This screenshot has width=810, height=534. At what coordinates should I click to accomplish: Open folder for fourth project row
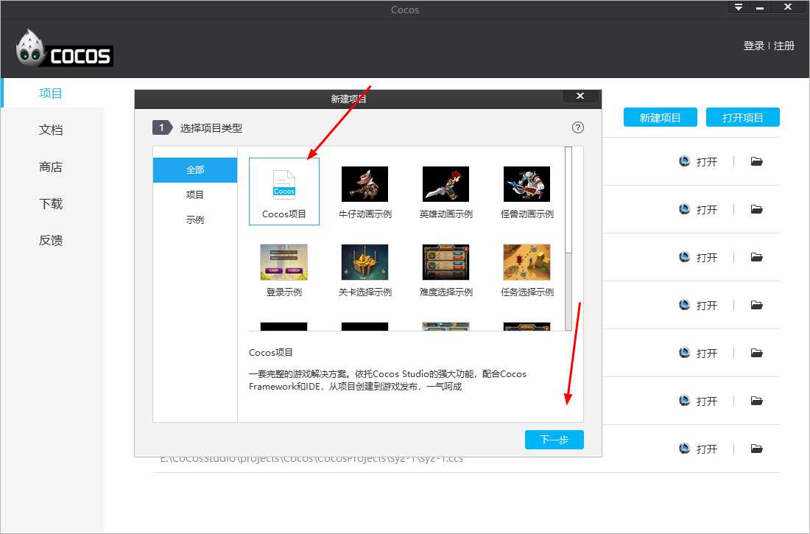click(x=757, y=305)
